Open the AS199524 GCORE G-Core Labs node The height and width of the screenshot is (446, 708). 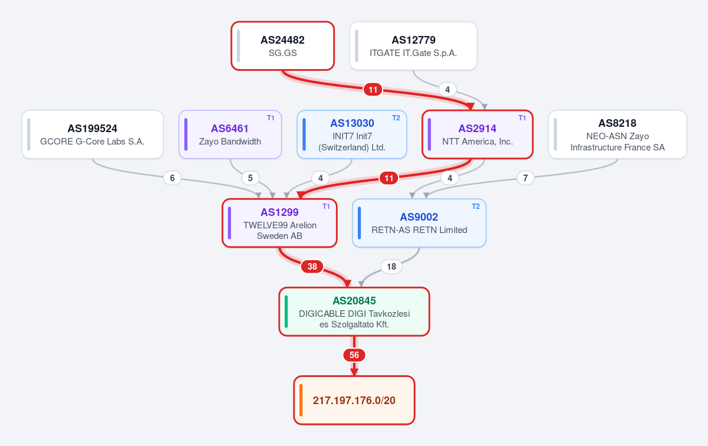pos(93,135)
